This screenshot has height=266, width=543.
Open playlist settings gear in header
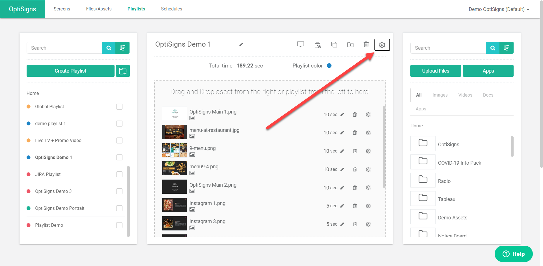pyautogui.click(x=382, y=45)
